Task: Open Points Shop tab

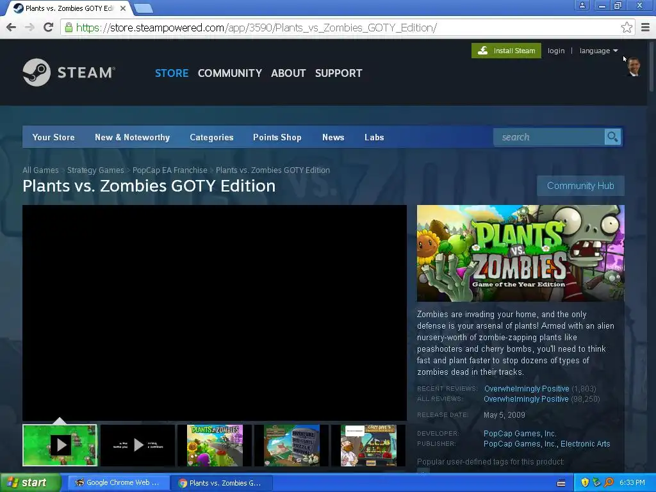Action: click(x=277, y=137)
